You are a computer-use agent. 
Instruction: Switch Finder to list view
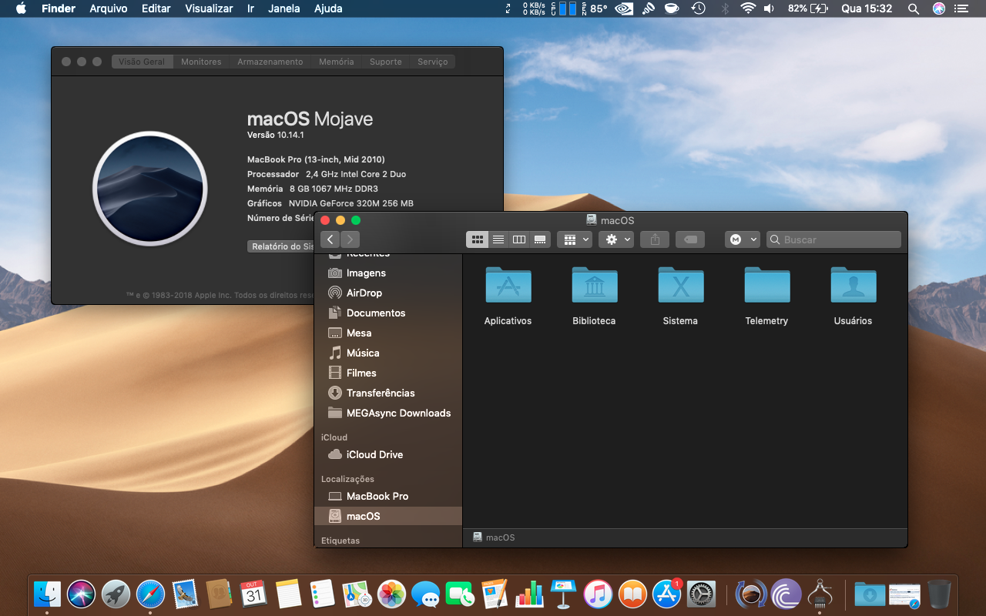pos(498,239)
